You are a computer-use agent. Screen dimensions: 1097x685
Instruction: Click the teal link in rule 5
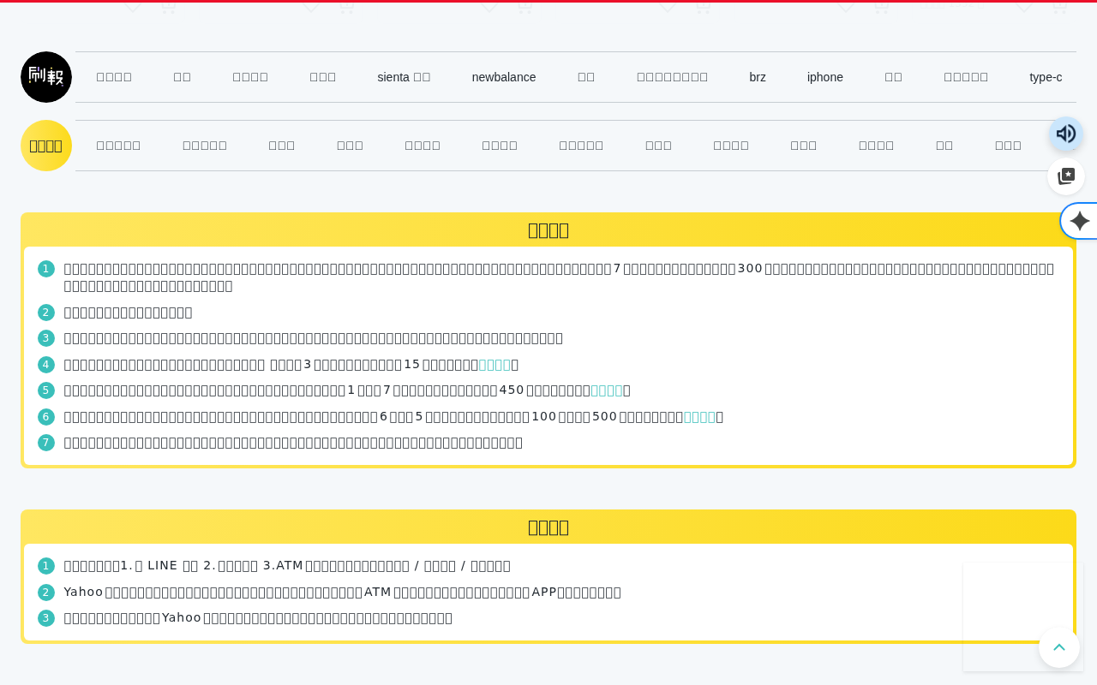click(607, 390)
